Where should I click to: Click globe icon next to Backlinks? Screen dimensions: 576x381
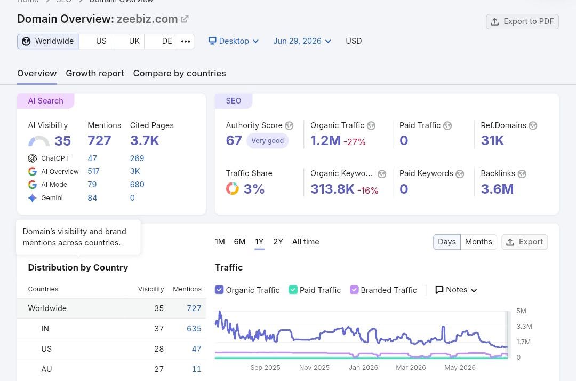[522, 174]
